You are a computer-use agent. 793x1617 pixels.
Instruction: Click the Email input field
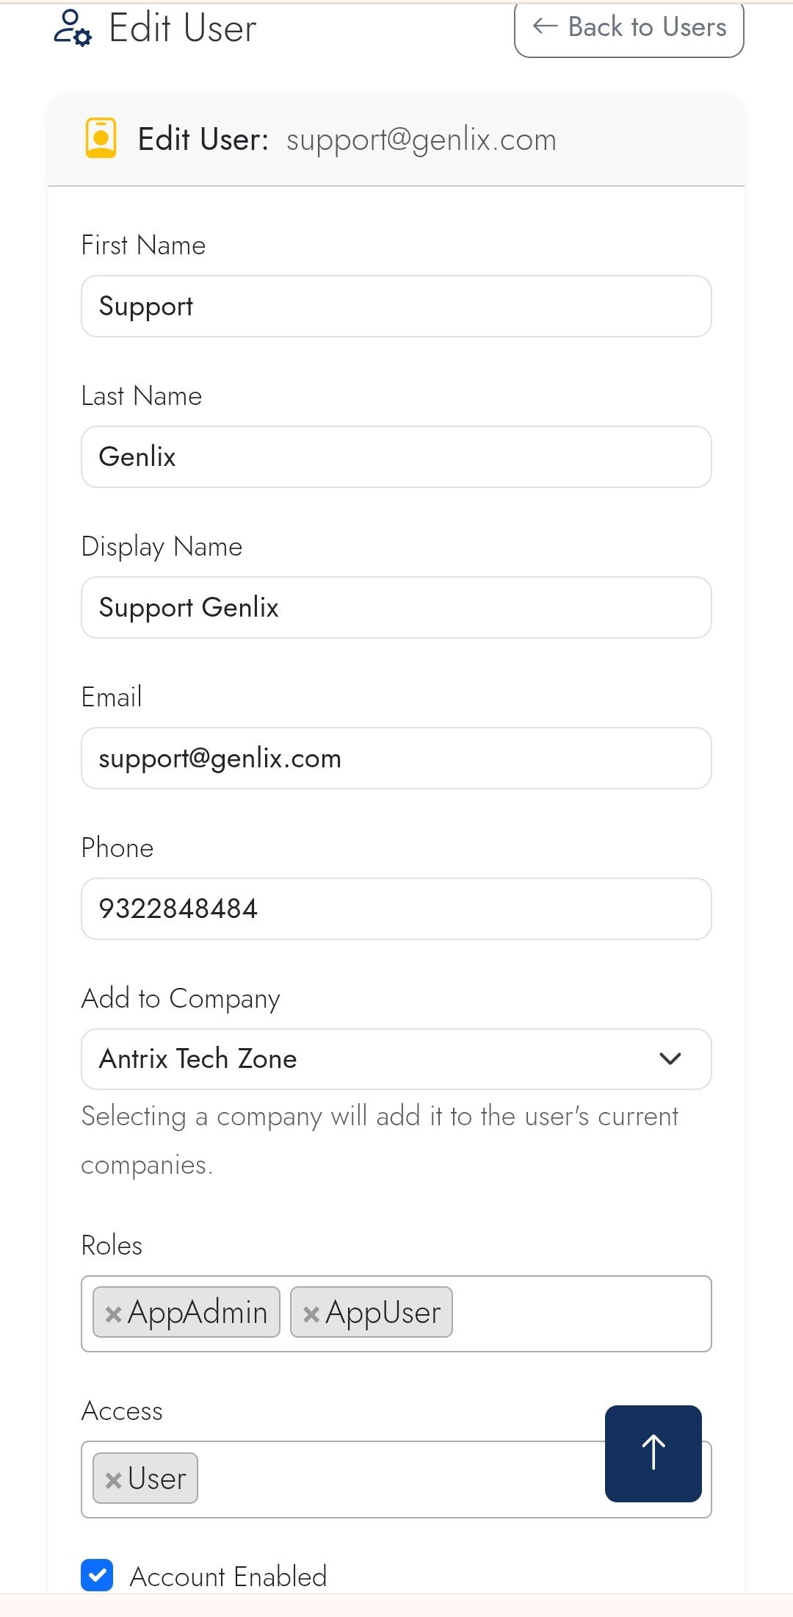tap(396, 759)
